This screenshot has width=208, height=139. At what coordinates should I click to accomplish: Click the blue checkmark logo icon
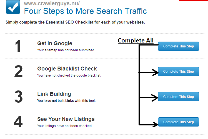coord(13,7)
